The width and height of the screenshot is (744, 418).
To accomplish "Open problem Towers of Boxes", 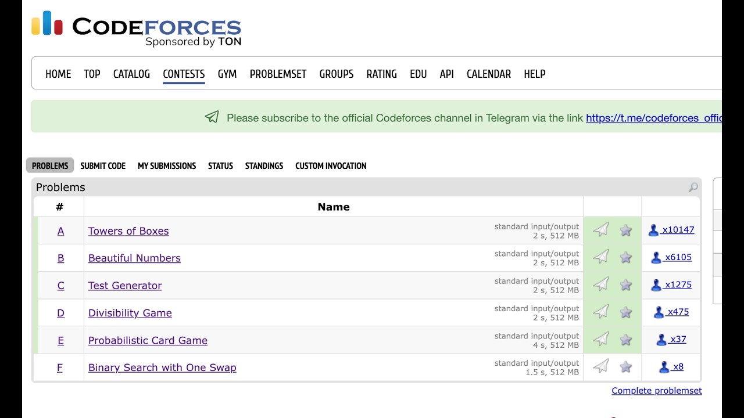I will pos(128,230).
